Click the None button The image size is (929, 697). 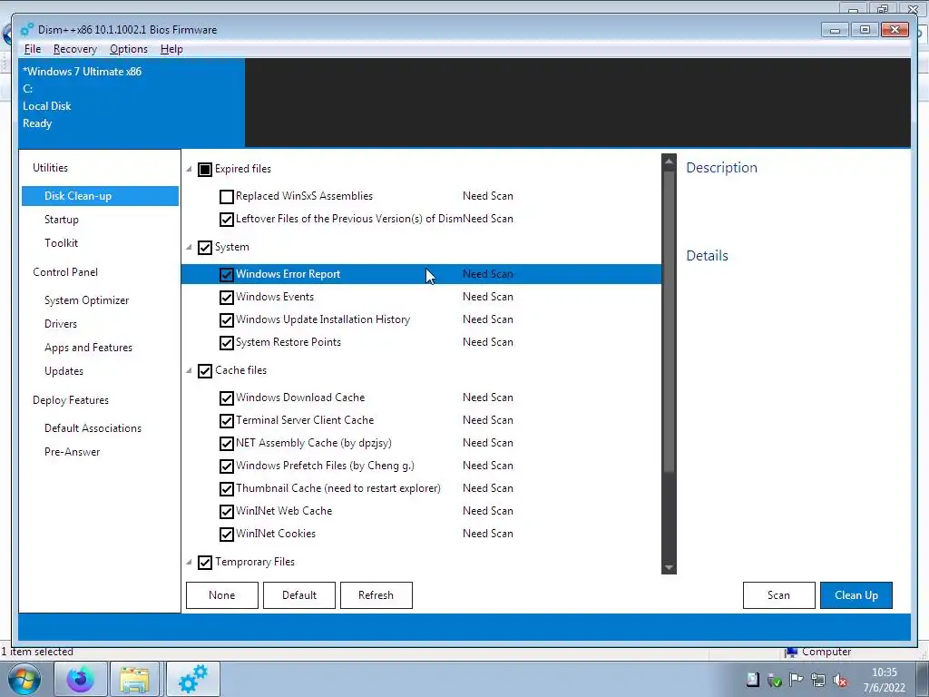point(222,595)
